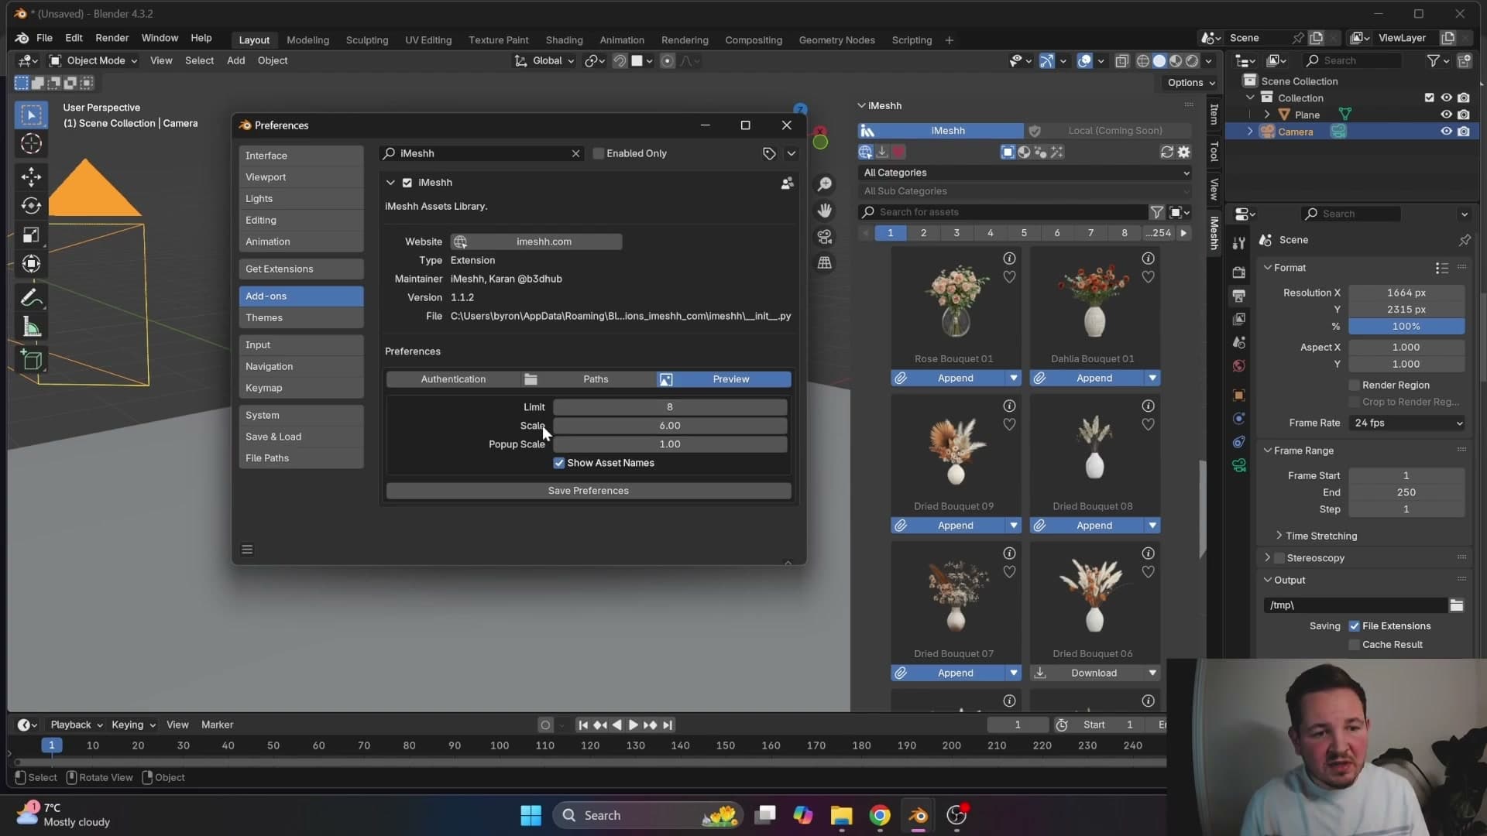Expand the Camera item in outliner
Screen dimensions: 1487x836
tap(1250, 132)
